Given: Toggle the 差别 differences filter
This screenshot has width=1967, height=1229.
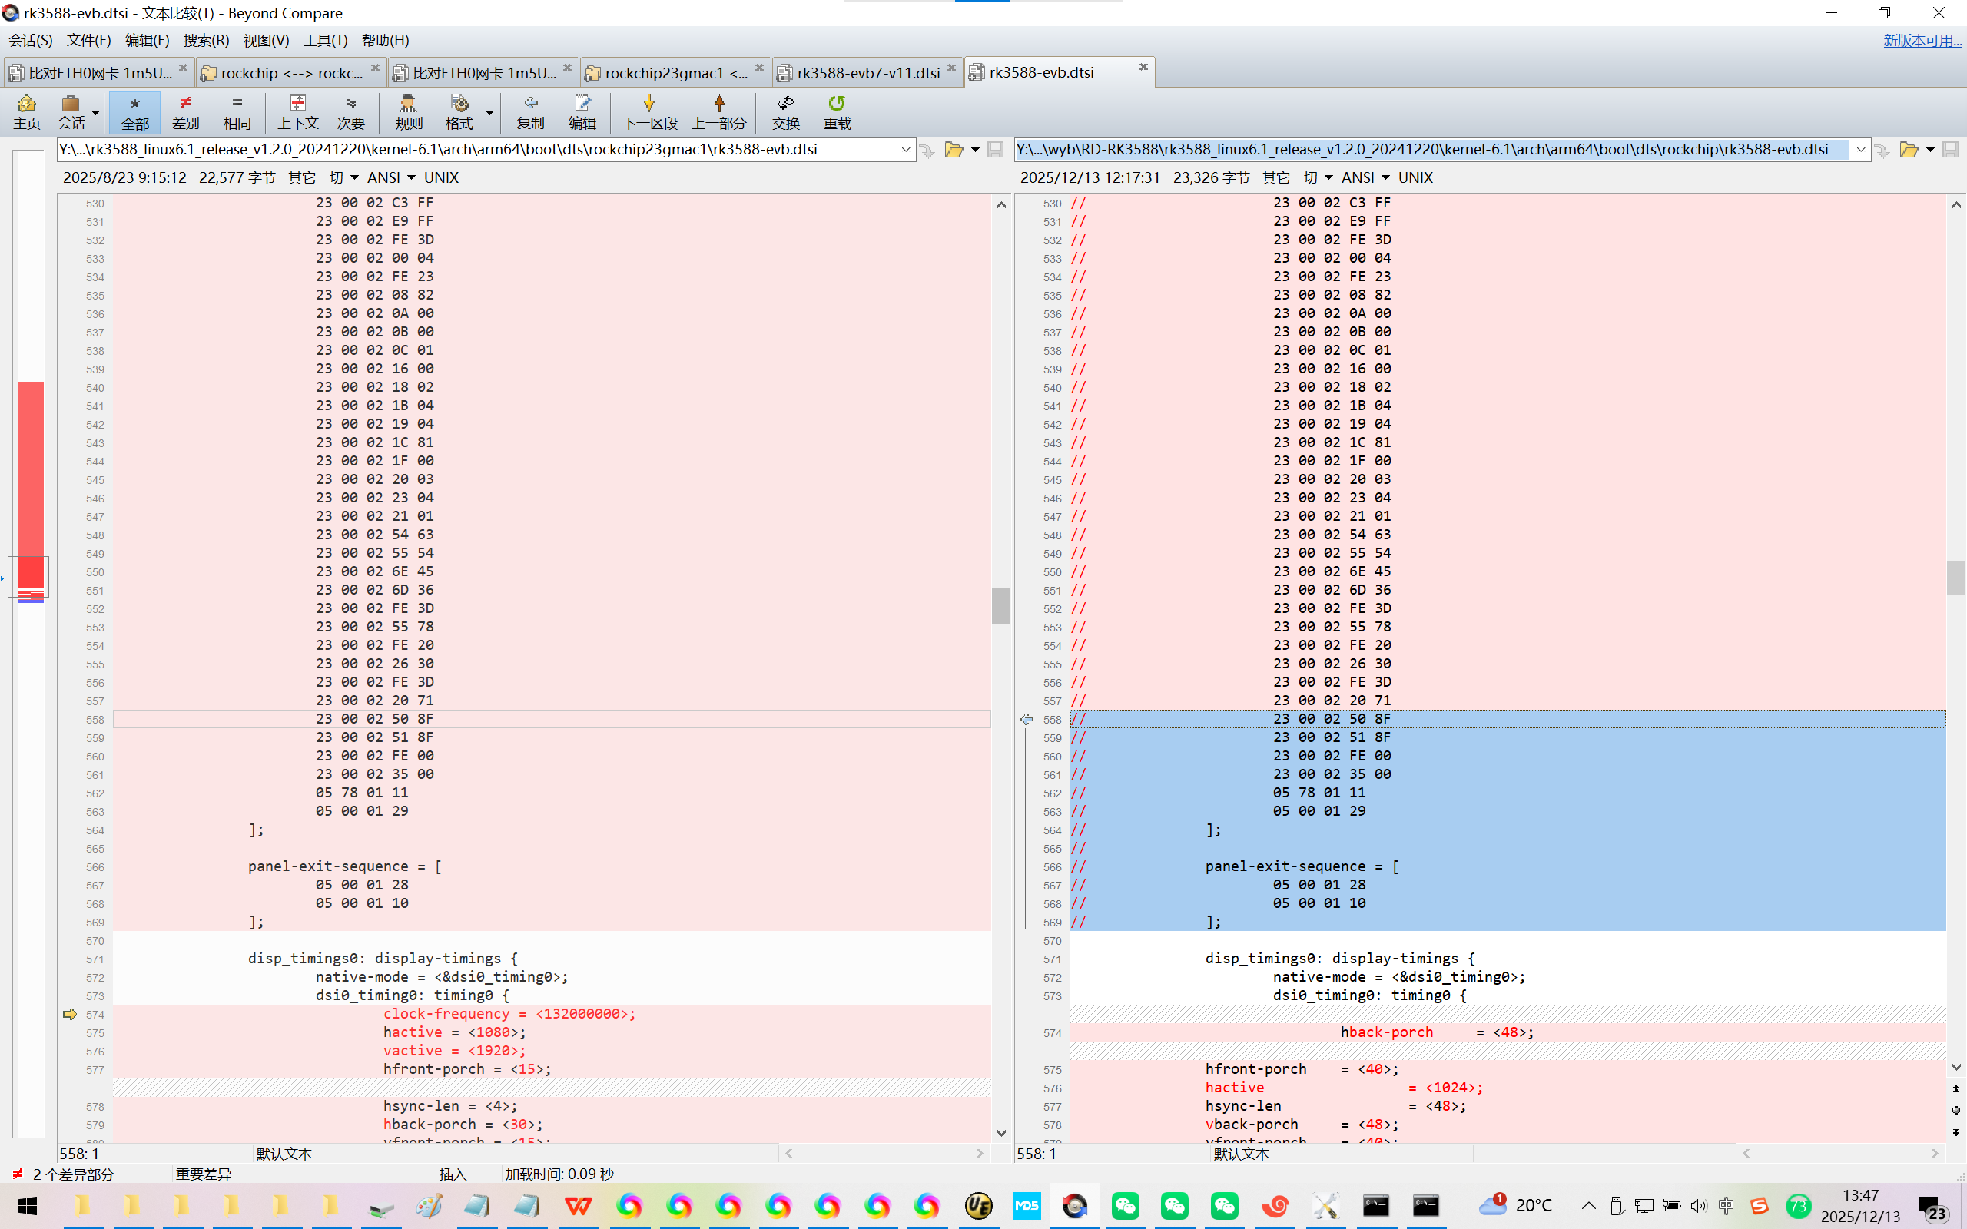Looking at the screenshot, I should point(185,111).
